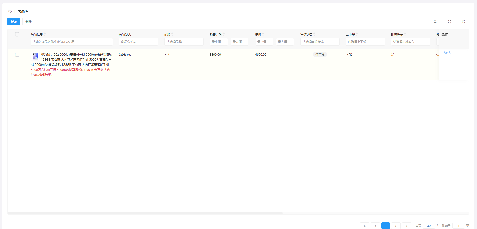Open the 请选择品牌 brand dropdown
The width and height of the screenshot is (477, 229).
point(184,42)
